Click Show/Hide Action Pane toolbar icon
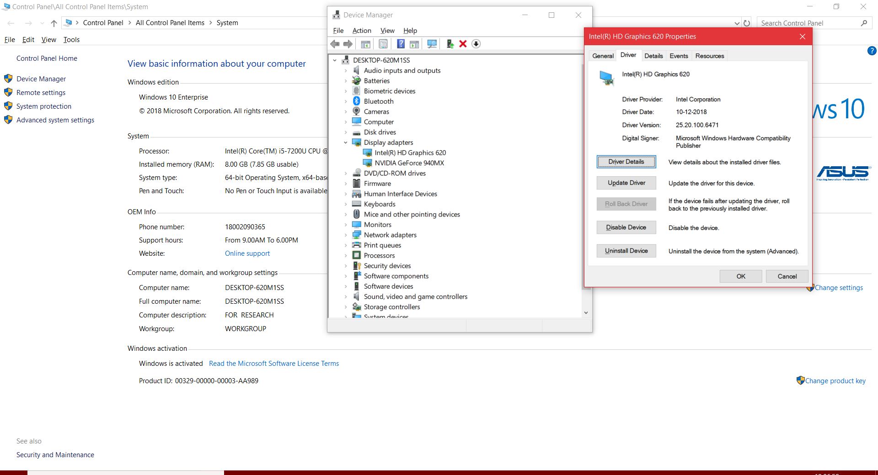The width and height of the screenshot is (878, 475). [414, 44]
